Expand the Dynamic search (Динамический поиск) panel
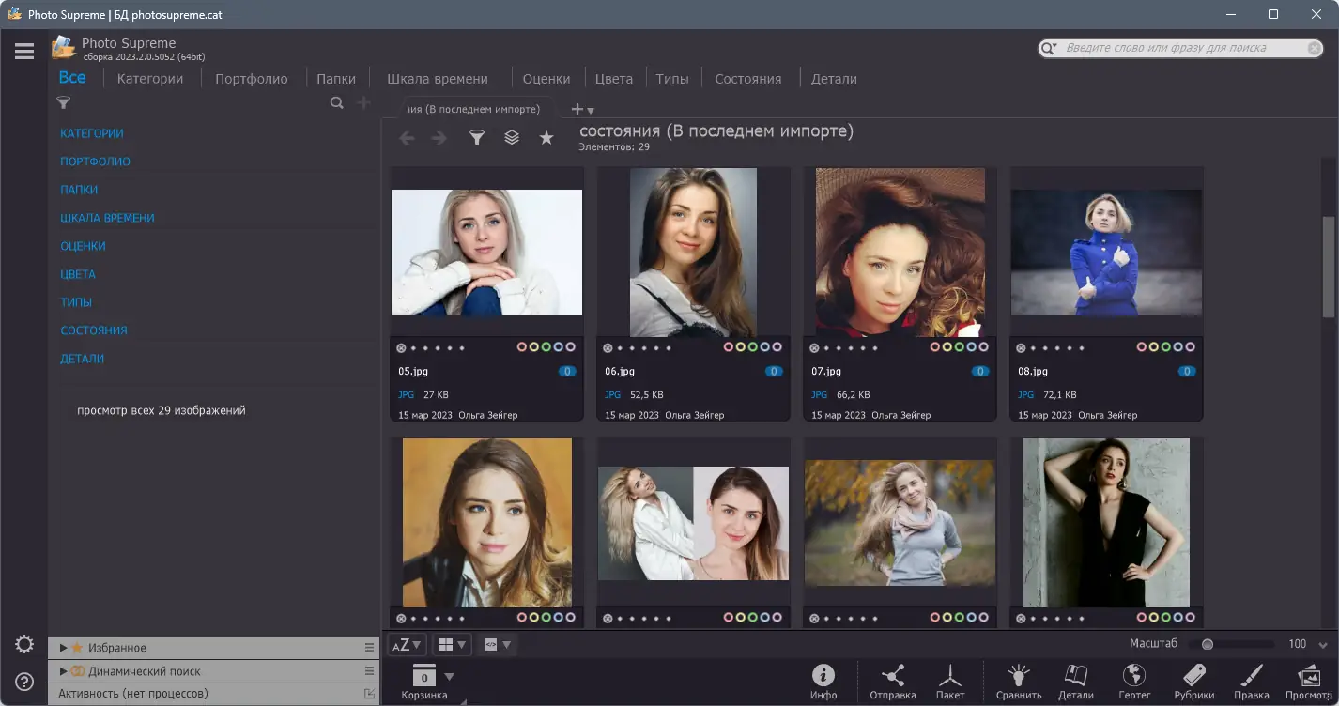Screen dimensions: 1339x706 pyautogui.click(x=63, y=671)
